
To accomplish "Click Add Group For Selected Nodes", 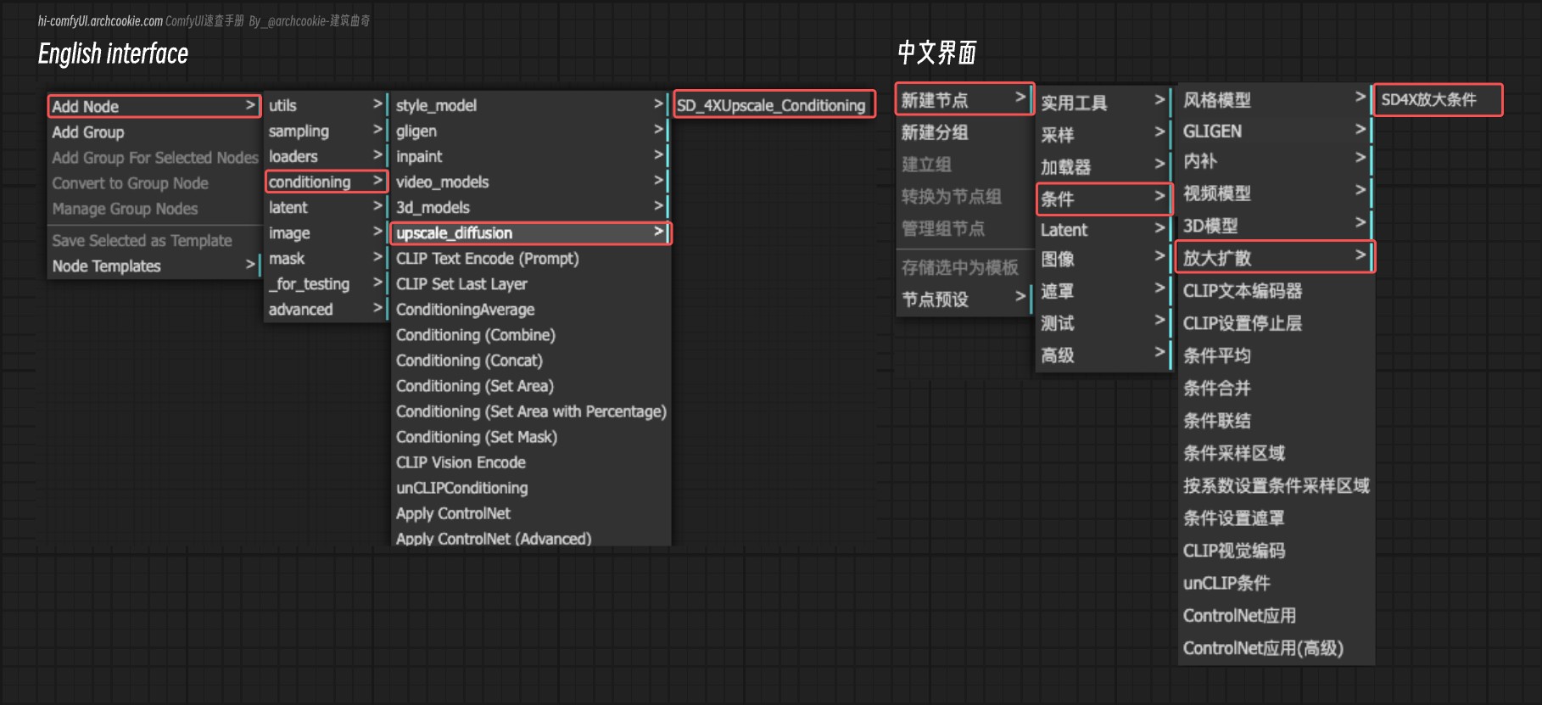I will coord(154,158).
